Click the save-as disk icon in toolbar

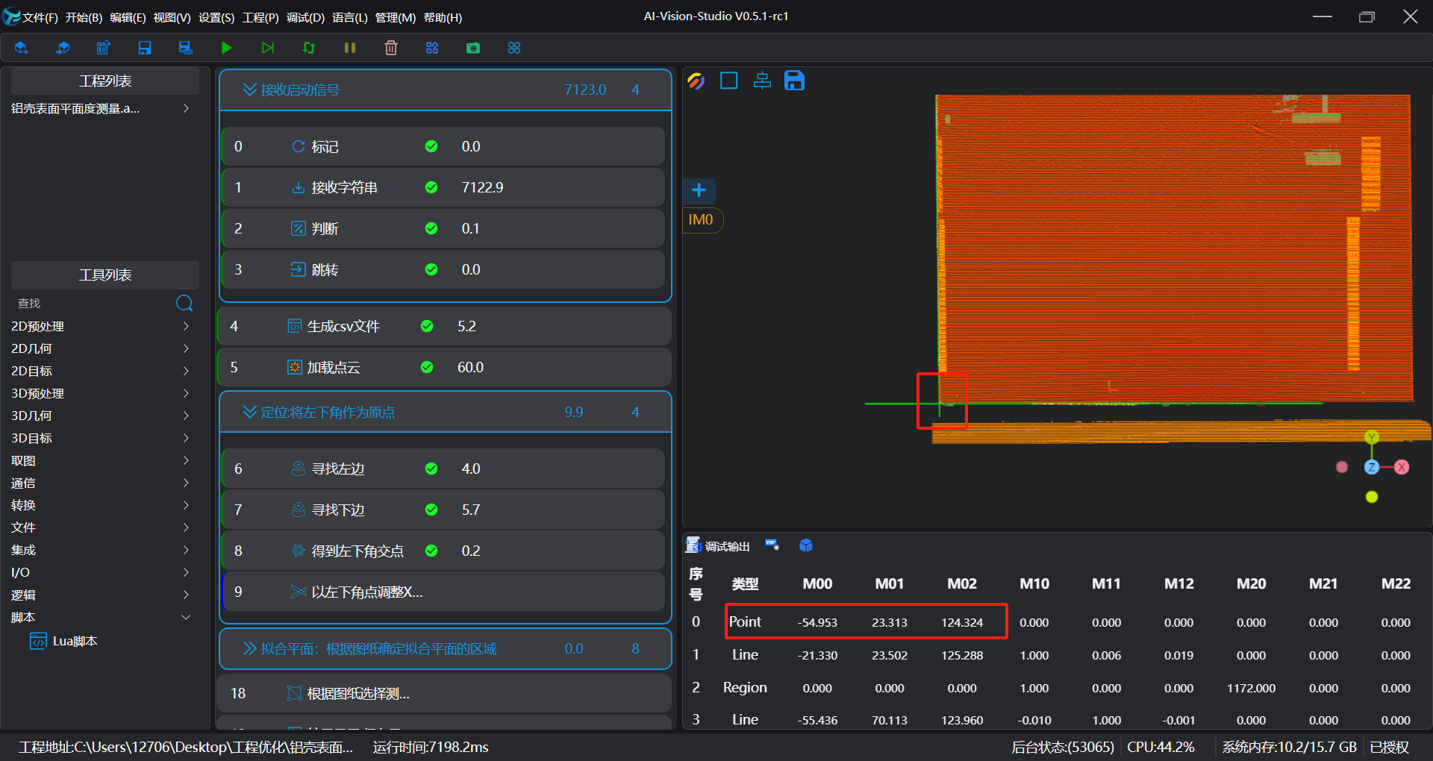186,48
